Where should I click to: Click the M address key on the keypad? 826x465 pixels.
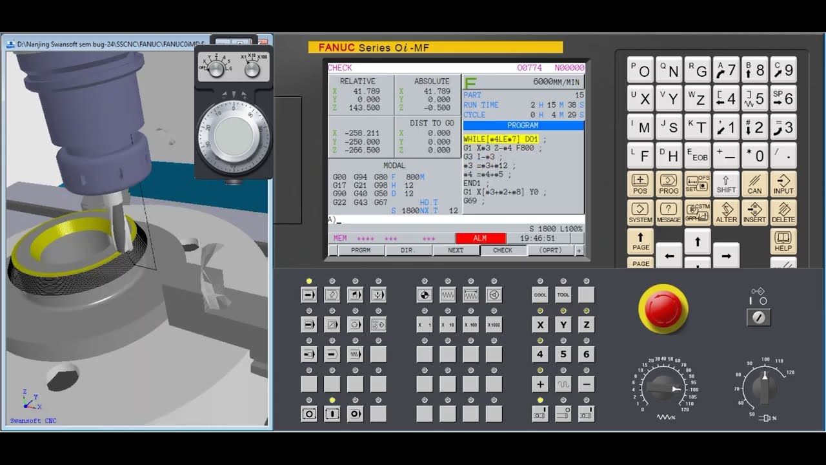point(640,127)
